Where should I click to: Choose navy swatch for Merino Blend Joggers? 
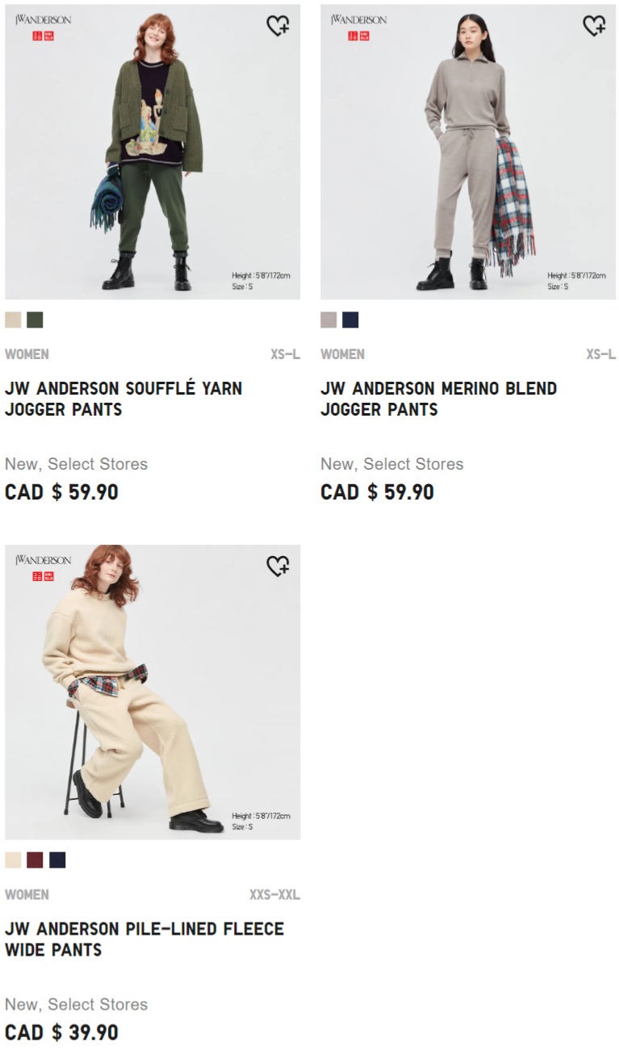coord(350,320)
